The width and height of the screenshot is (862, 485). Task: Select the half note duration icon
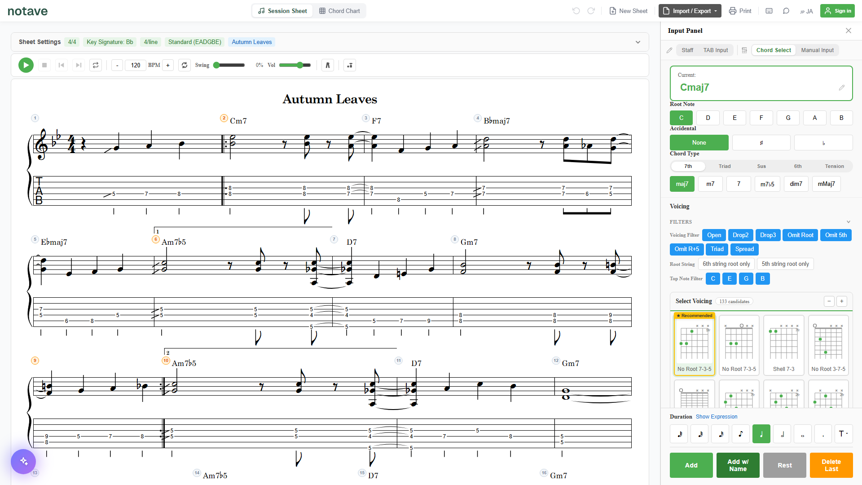click(782, 434)
